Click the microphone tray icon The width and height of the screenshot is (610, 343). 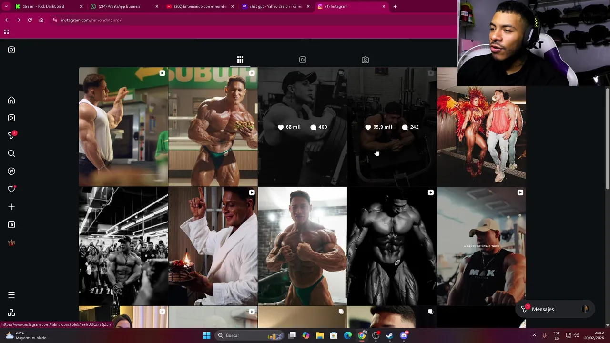tap(544, 335)
